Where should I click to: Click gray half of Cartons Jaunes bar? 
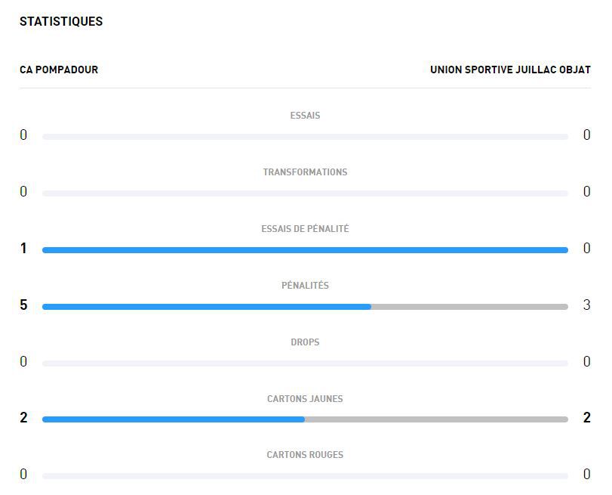pos(436,419)
